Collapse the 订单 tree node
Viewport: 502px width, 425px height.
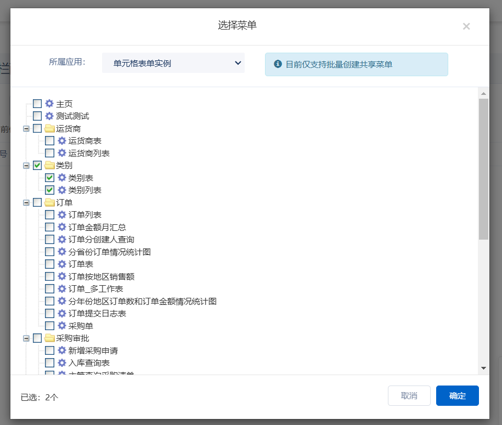pos(26,202)
